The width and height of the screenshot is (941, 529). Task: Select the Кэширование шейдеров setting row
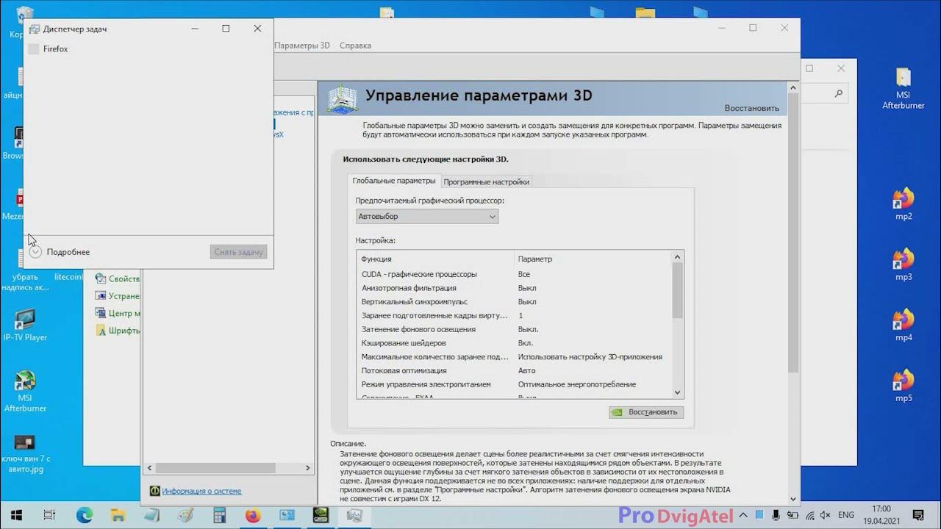pyautogui.click(x=514, y=343)
